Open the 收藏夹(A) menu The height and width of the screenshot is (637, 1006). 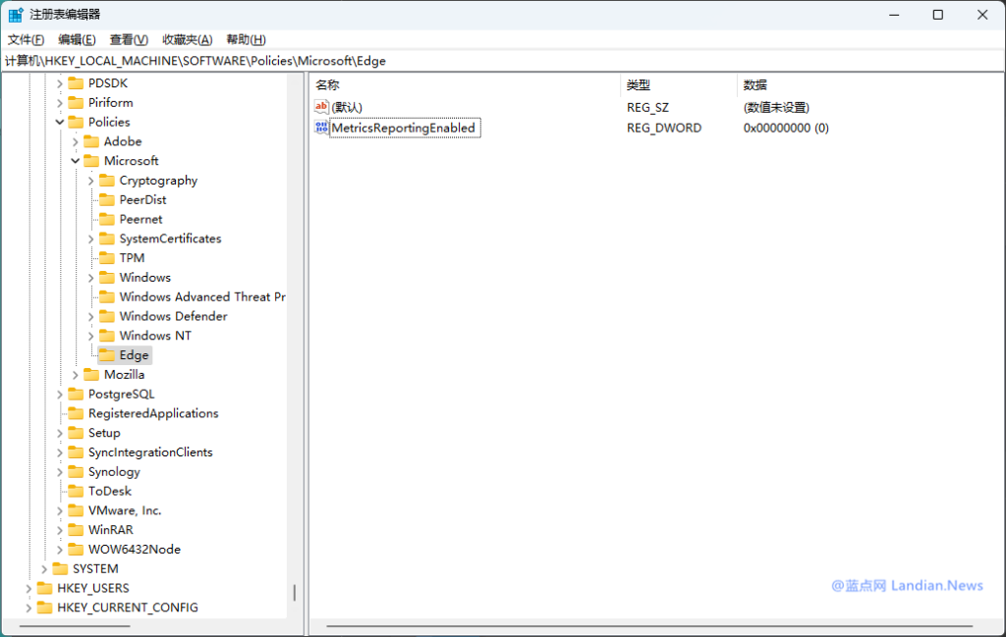click(188, 39)
